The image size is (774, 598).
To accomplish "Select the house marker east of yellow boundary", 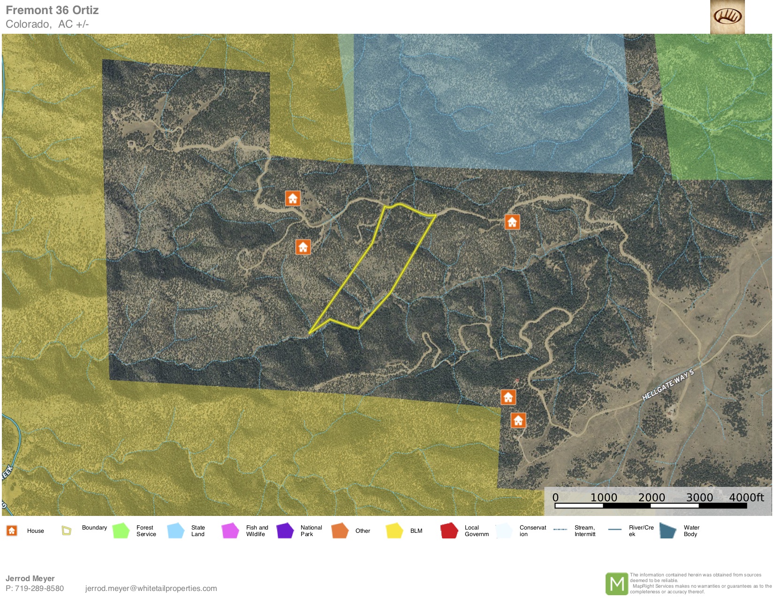I will click(x=512, y=222).
